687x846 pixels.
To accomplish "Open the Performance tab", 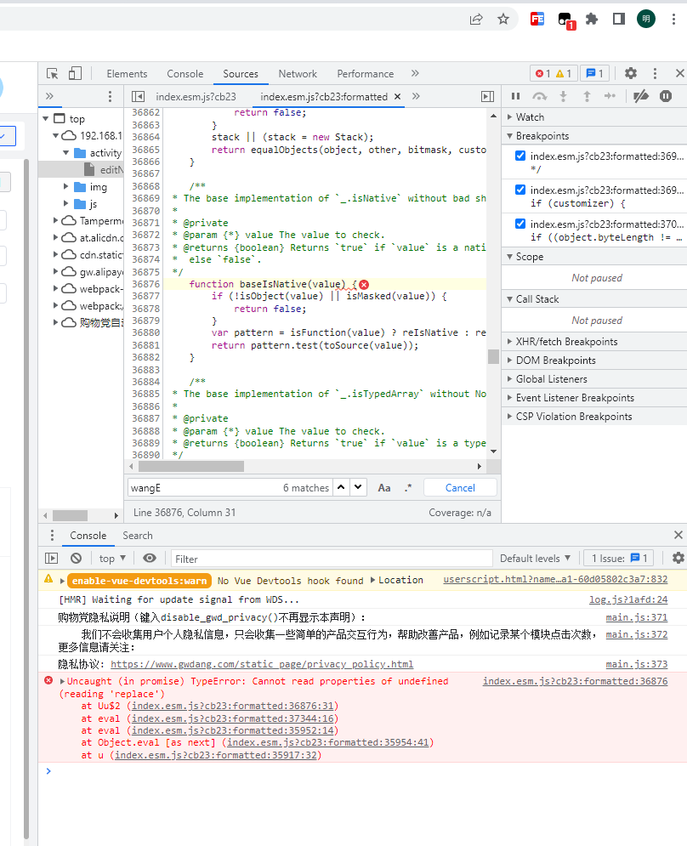I will (366, 74).
